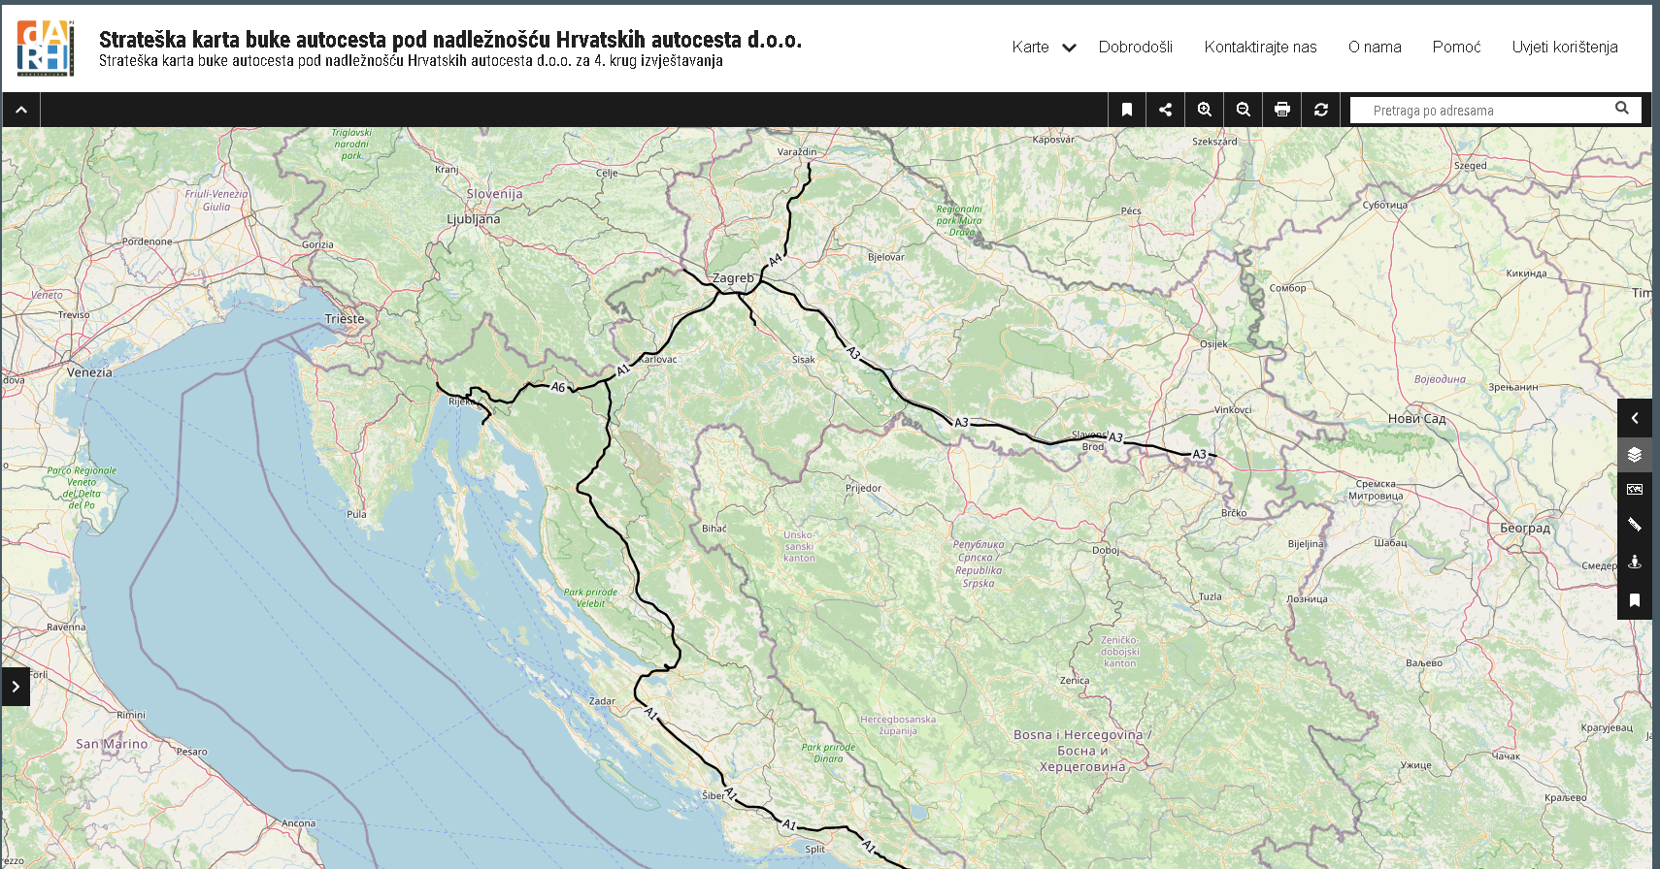The image size is (1660, 869).
Task: Click the A6 motorway label near Rijeka
Action: [x=558, y=387]
